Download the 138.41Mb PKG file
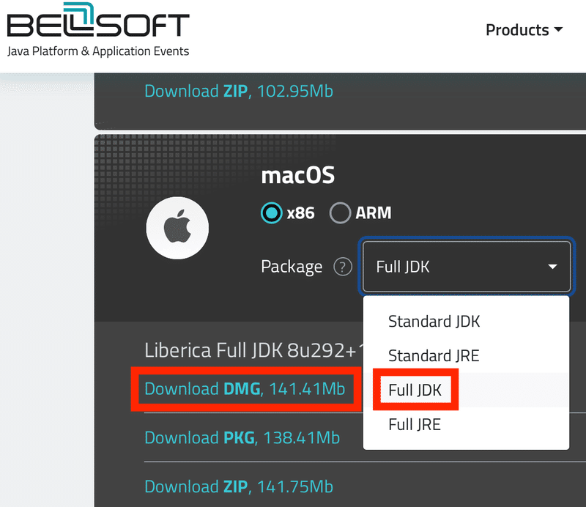This screenshot has width=586, height=507. click(x=242, y=438)
